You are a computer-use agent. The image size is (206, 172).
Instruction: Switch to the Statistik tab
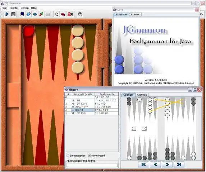[142, 95]
